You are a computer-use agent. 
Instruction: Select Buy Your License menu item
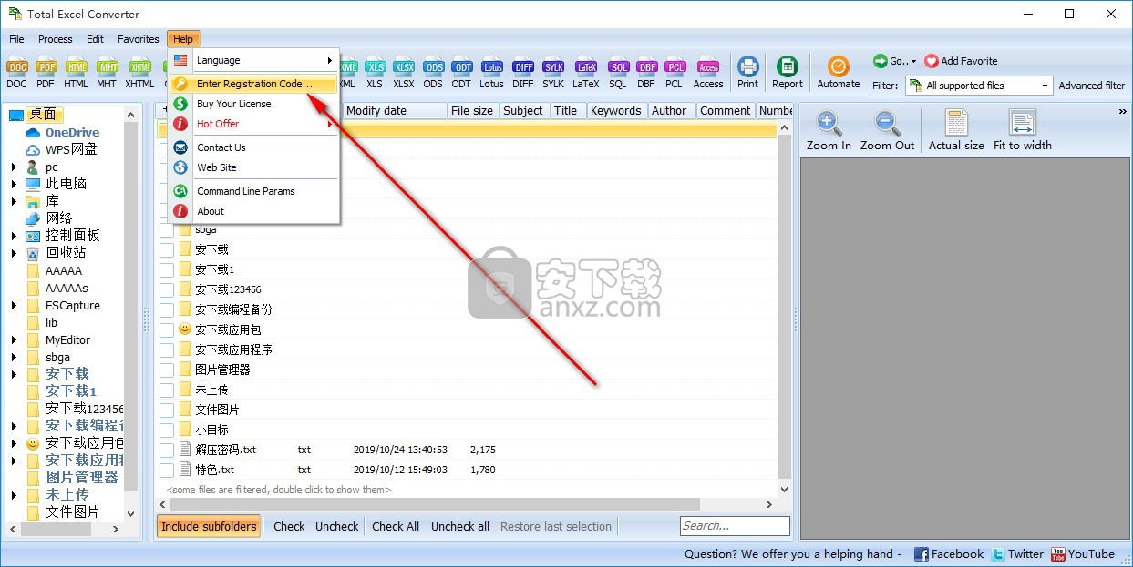253,104
